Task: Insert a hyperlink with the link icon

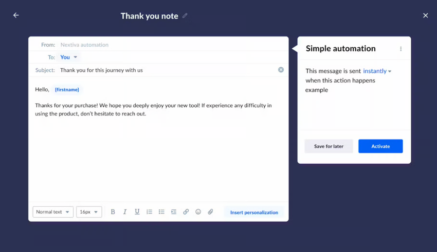Action: click(186, 212)
